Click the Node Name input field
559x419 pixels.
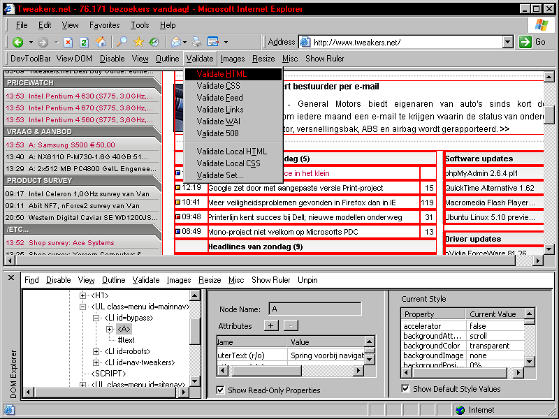(x=315, y=309)
